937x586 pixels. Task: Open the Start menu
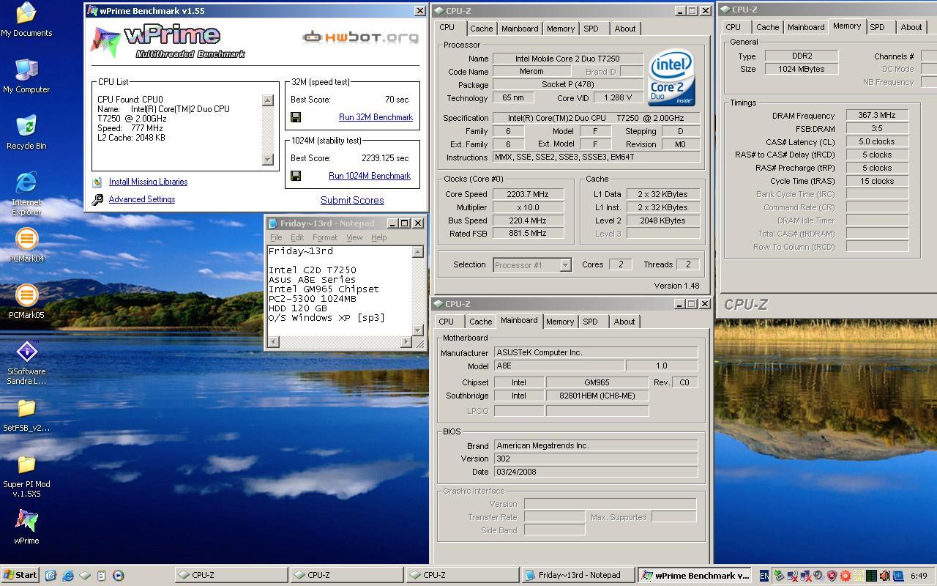pos(20,576)
